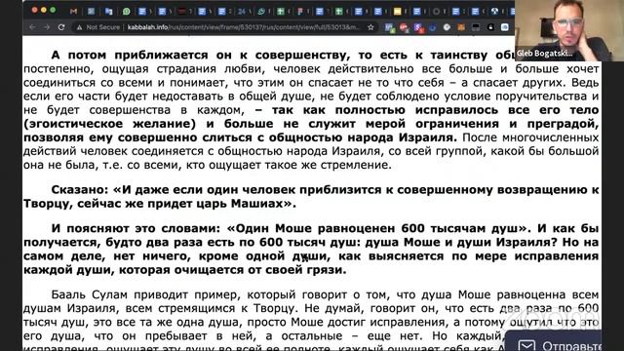This screenshot has width=624, height=351.
Task: Open the Google Docs tab right after WhatsApp
Action: coord(142,11)
